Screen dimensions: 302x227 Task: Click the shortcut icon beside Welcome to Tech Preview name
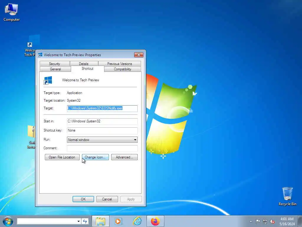click(x=48, y=80)
